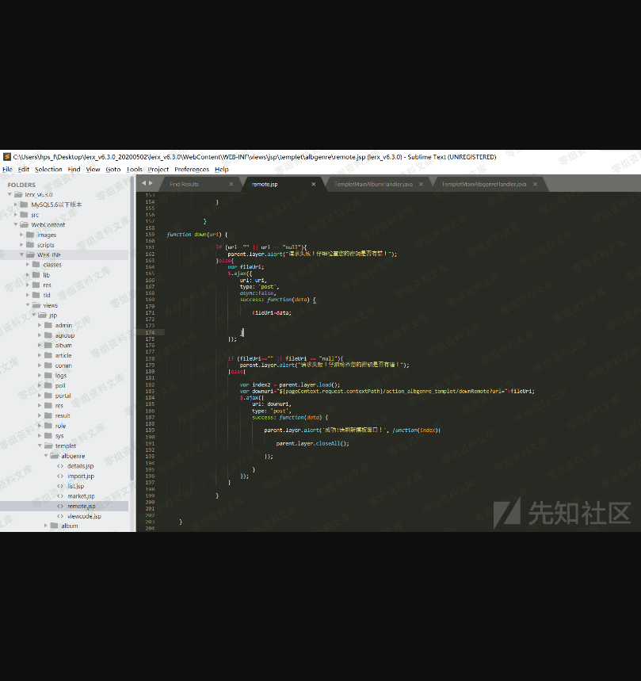This screenshot has width=641, height=681.
Task: Click the file icon beside details.jsp
Action: pos(60,466)
